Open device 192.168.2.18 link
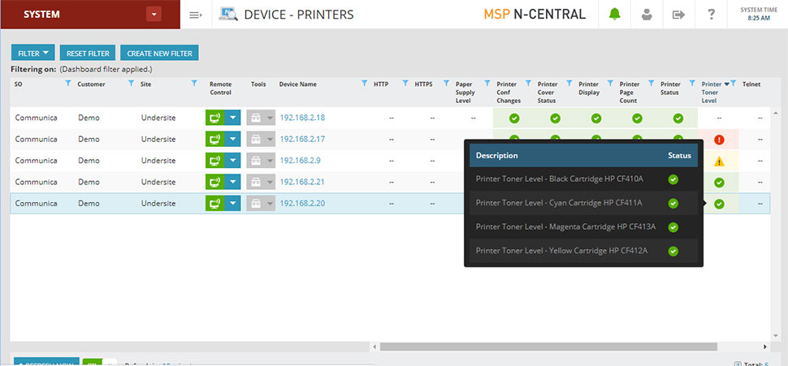788x366 pixels. [x=302, y=118]
